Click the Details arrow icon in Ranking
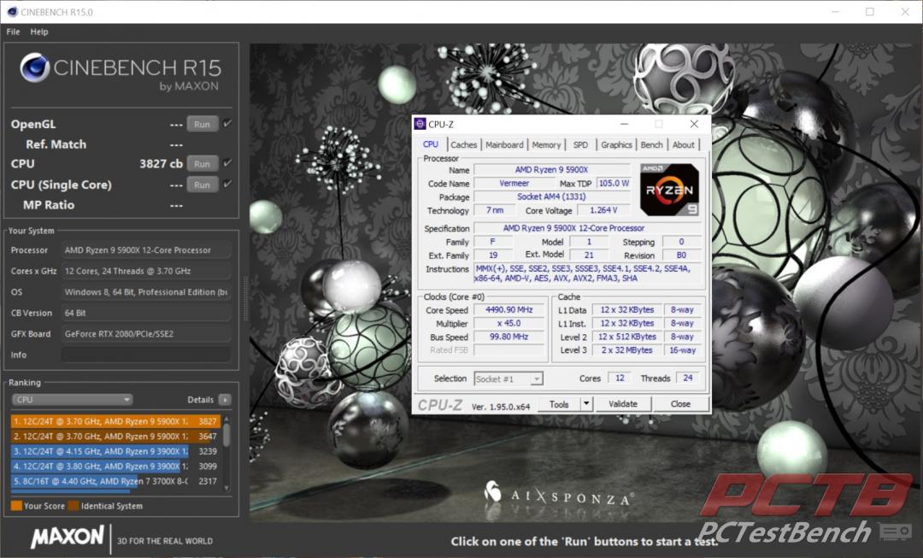This screenshot has height=558, width=923. click(225, 400)
